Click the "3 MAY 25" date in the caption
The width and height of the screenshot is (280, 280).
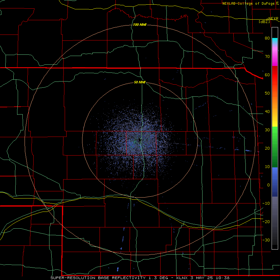(201, 278)
